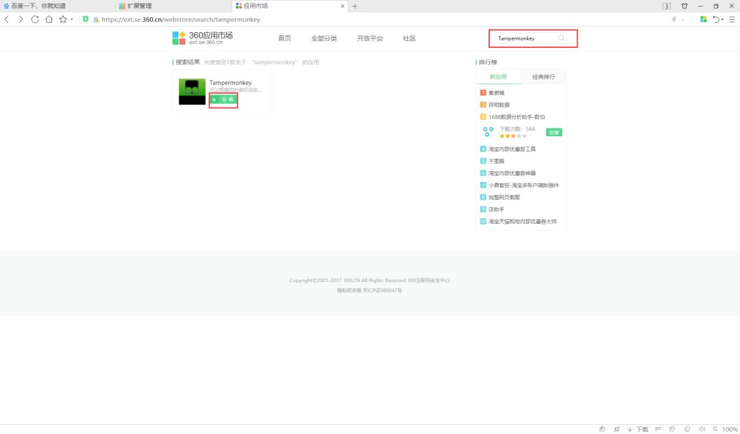Open the 隐私权政策 footer link
This screenshot has width=740, height=434.
click(x=349, y=291)
